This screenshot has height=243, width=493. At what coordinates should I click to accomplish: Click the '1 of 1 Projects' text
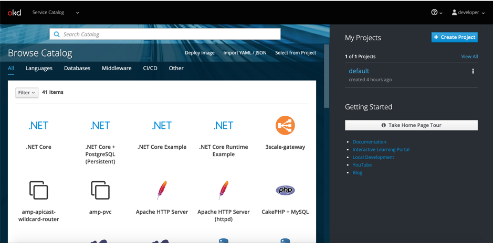[360, 57]
